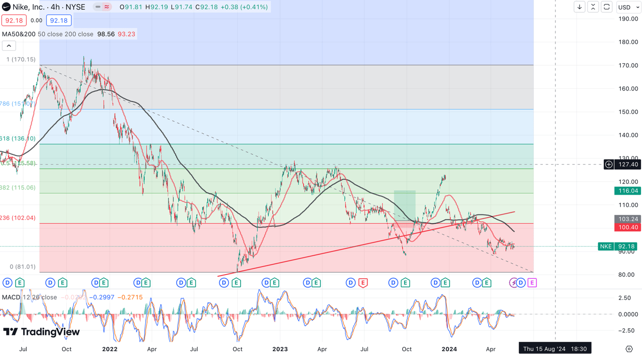Click the dividend D marker just before 2022
This screenshot has height=354, width=642.
[x=96, y=283]
